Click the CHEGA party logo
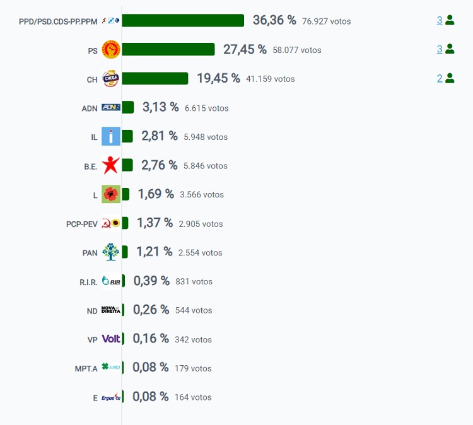473x425 pixels. (x=111, y=79)
